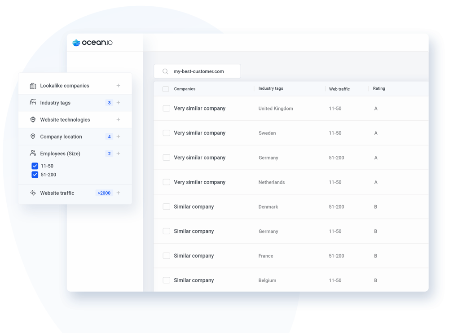Click the Sweden cell
Image resolution: width=449 pixels, height=333 pixels.
click(x=267, y=133)
